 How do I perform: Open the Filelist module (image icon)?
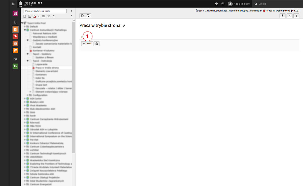click(x=15, y=59)
